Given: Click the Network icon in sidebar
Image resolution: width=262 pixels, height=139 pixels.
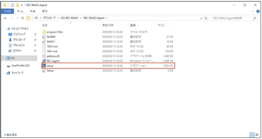Looking at the screenshot, I should click(8, 73).
